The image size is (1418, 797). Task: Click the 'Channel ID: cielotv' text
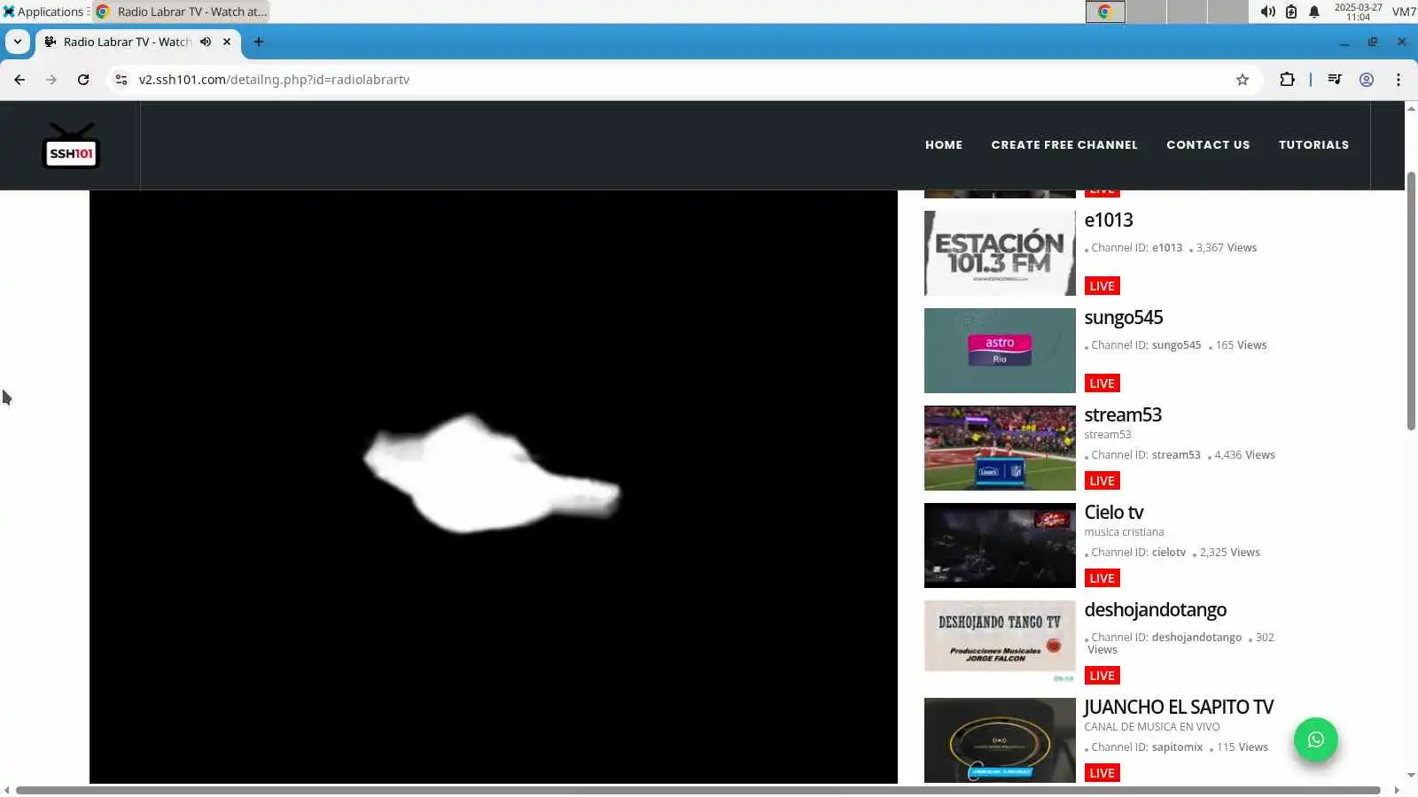click(x=1138, y=553)
